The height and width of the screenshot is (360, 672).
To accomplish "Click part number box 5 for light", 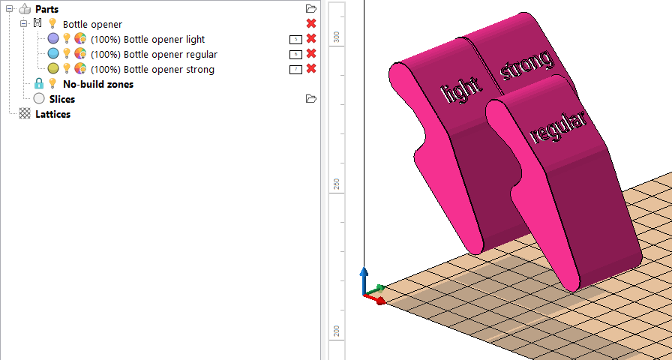I will 295,40.
